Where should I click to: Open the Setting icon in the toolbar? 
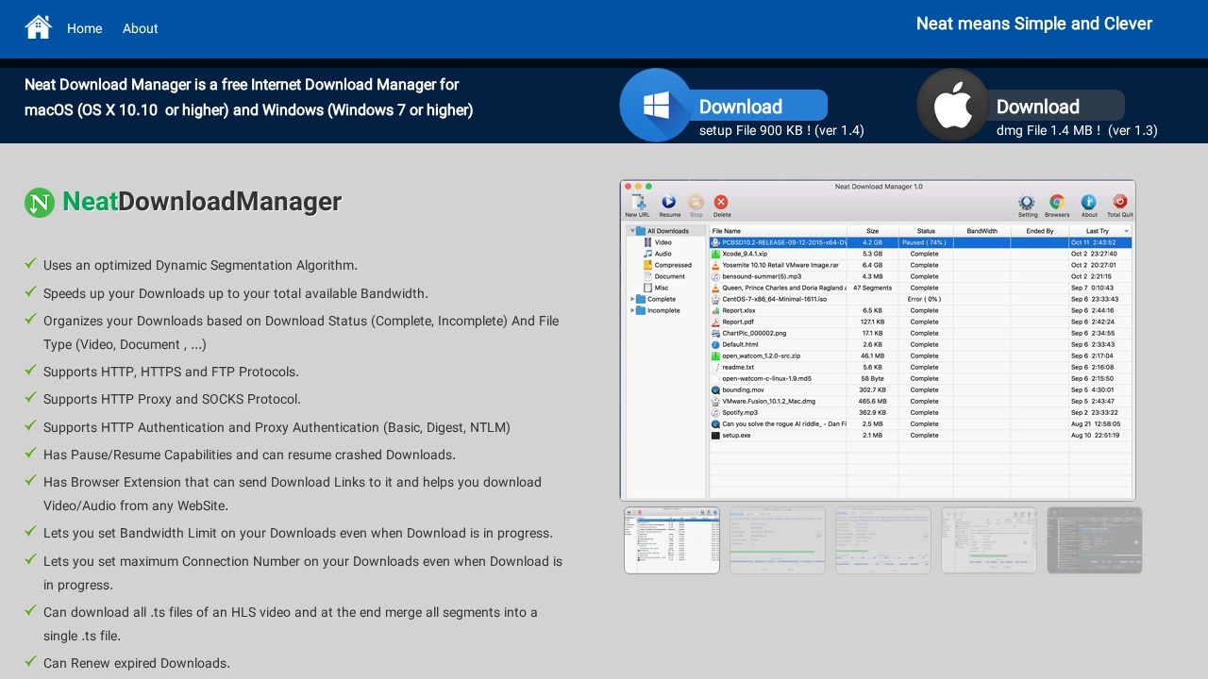1026,202
